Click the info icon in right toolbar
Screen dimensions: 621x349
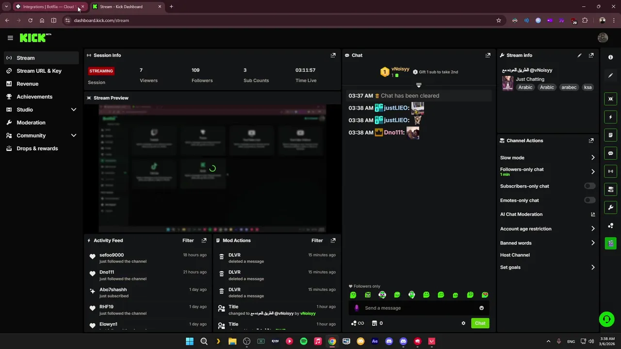[611, 57]
